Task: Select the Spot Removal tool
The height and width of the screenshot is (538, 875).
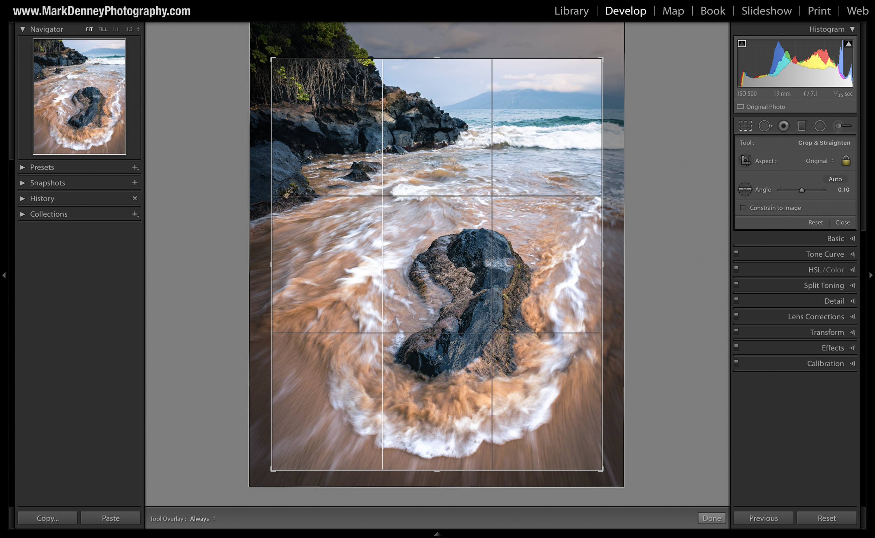Action: 765,126
